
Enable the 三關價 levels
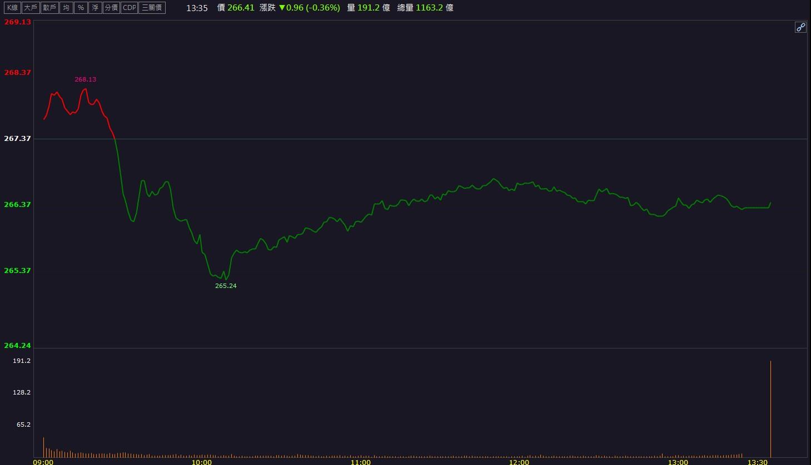click(x=152, y=8)
